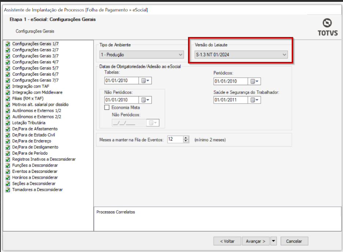Select Registros Inativos a Desconsiderar
Image resolution: width=343 pixels, height=252 pixels.
(x=44, y=159)
